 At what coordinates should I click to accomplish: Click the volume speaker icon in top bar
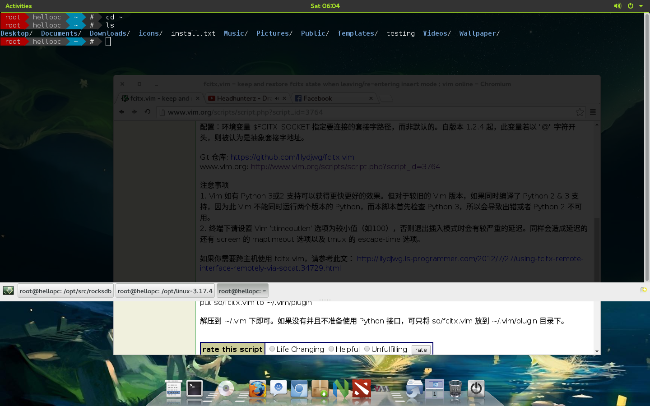point(617,6)
